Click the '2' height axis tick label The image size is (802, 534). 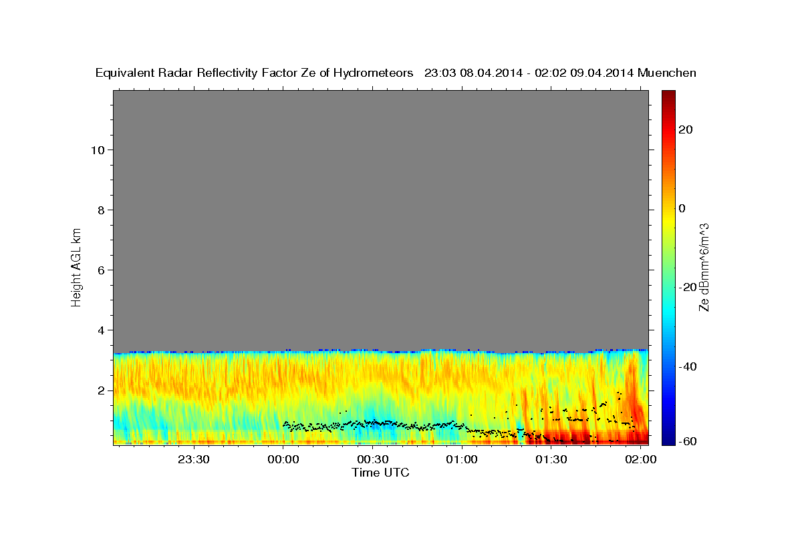click(100, 390)
